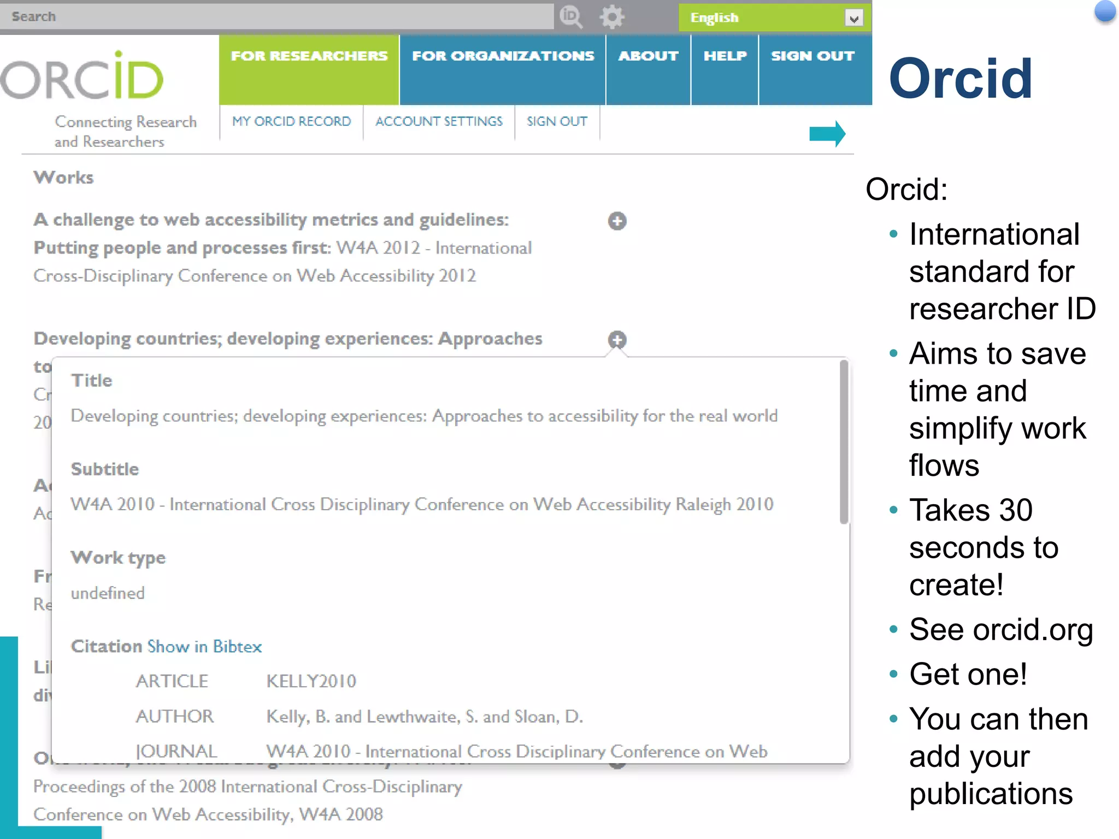Click the 'See orcid.org' bullet text
This screenshot has height=839, width=1119.
(x=1001, y=630)
